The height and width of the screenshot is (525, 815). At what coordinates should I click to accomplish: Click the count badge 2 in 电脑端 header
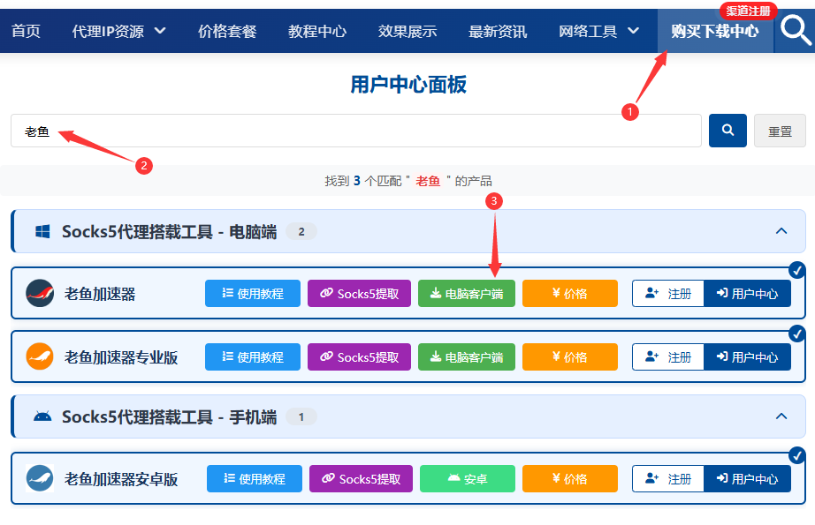[301, 232]
